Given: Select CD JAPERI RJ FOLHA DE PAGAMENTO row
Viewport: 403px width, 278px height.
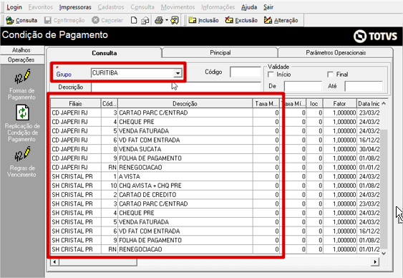Looking at the screenshot, I should (215, 158).
